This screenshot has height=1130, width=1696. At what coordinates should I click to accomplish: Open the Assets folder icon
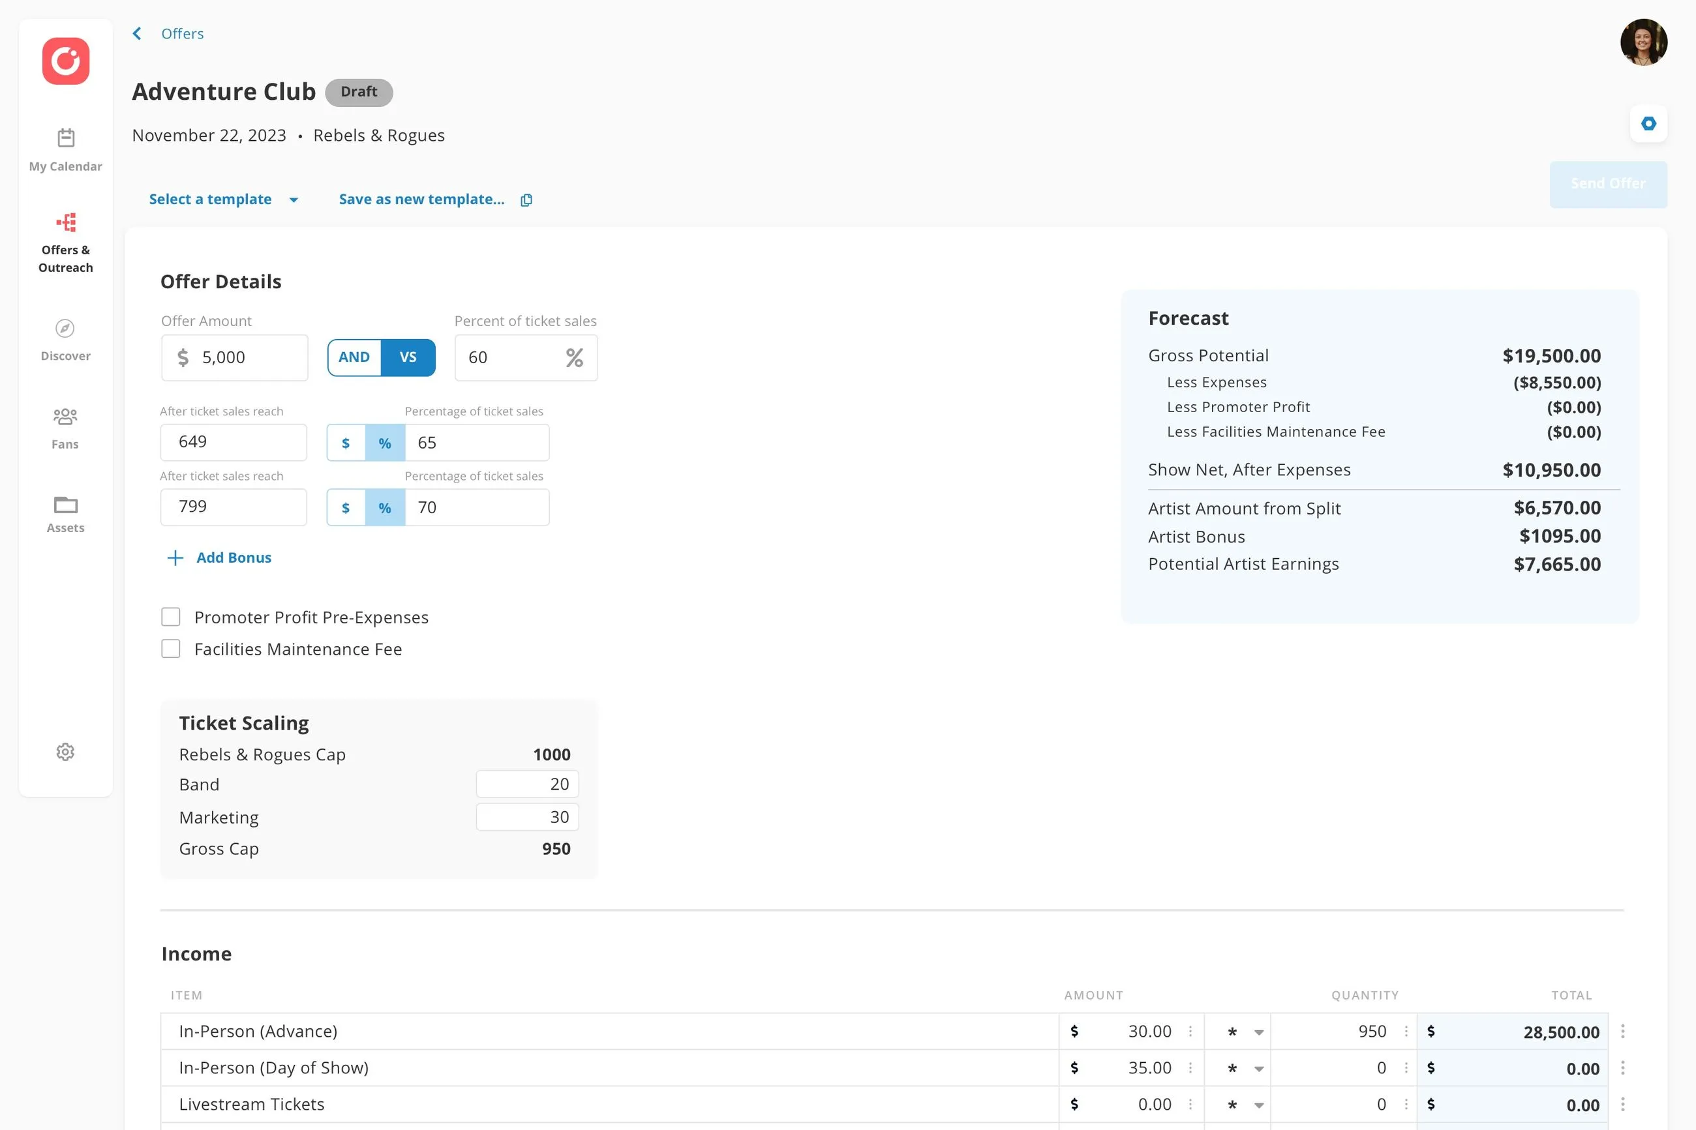pyautogui.click(x=66, y=505)
